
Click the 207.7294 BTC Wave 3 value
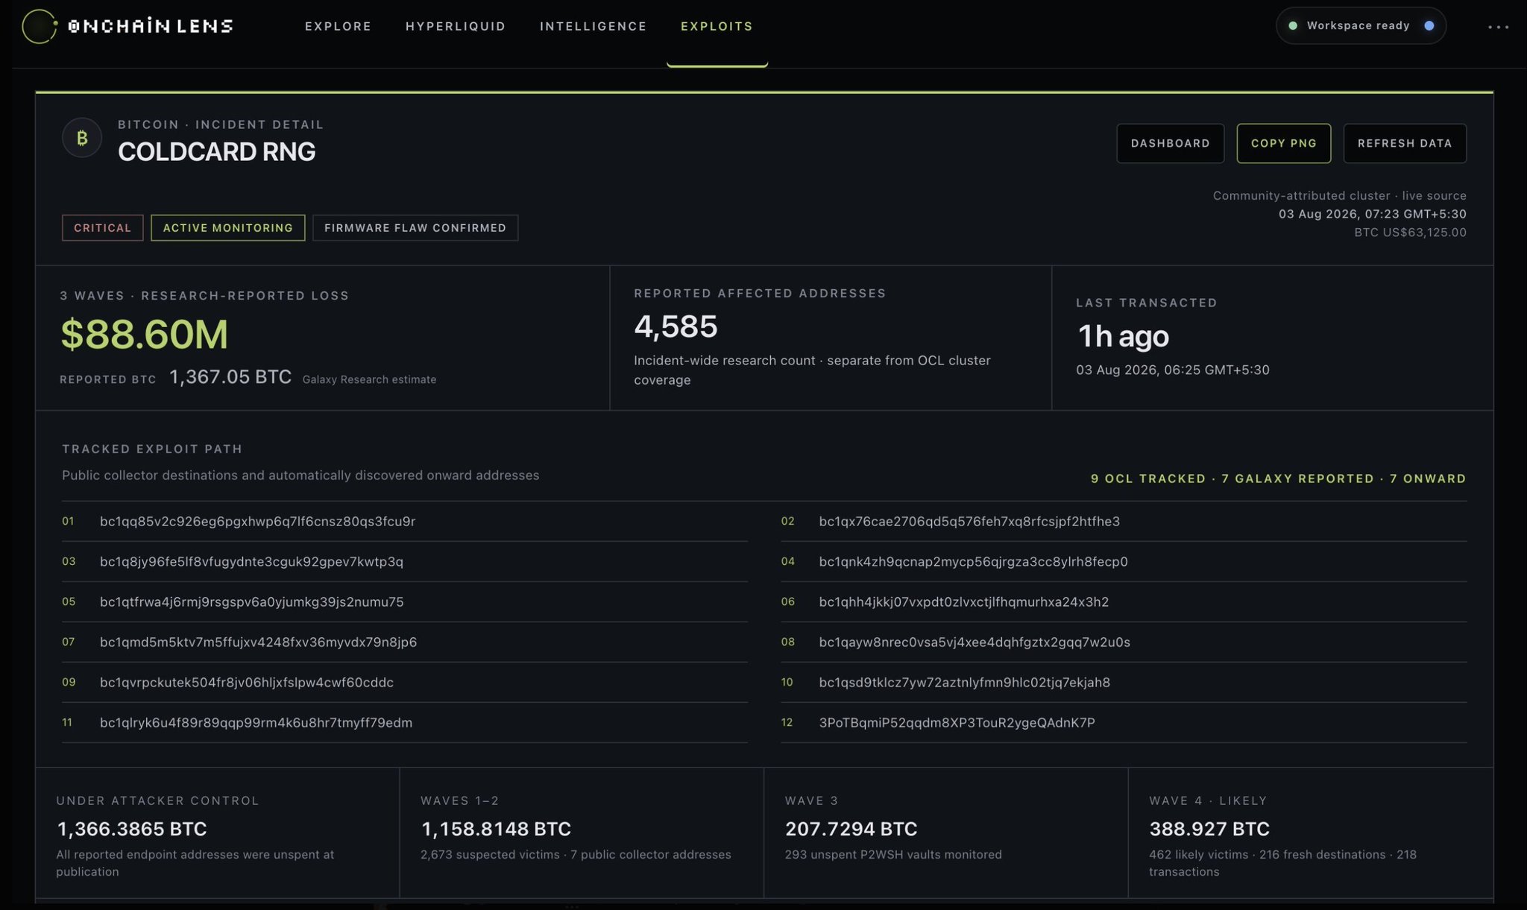pyautogui.click(x=851, y=829)
